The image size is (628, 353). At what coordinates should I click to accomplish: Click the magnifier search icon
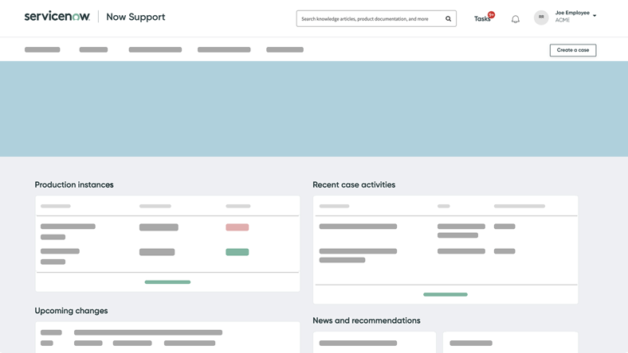tap(448, 18)
